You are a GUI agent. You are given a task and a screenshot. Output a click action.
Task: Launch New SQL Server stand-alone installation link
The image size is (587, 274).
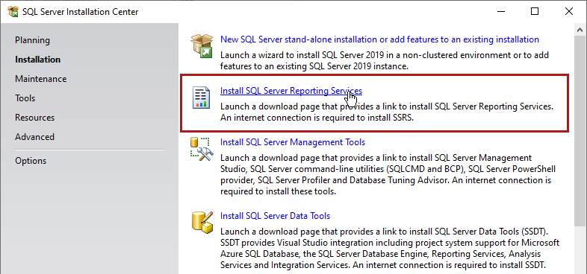[379, 39]
